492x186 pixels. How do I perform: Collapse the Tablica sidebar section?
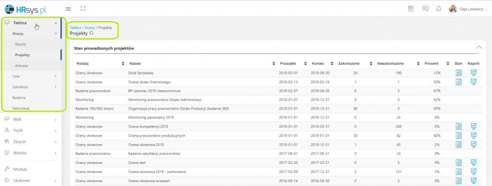pyautogui.click(x=56, y=23)
